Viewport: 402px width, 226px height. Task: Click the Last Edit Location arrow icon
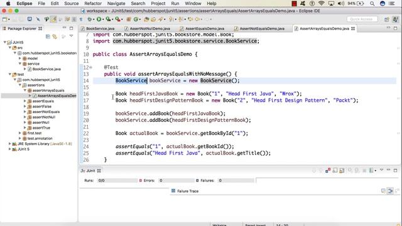coord(190,19)
